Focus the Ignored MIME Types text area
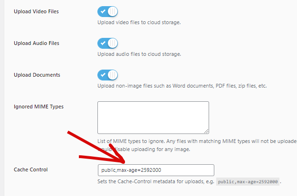Viewport: 297px width, 196px height. tap(153, 118)
